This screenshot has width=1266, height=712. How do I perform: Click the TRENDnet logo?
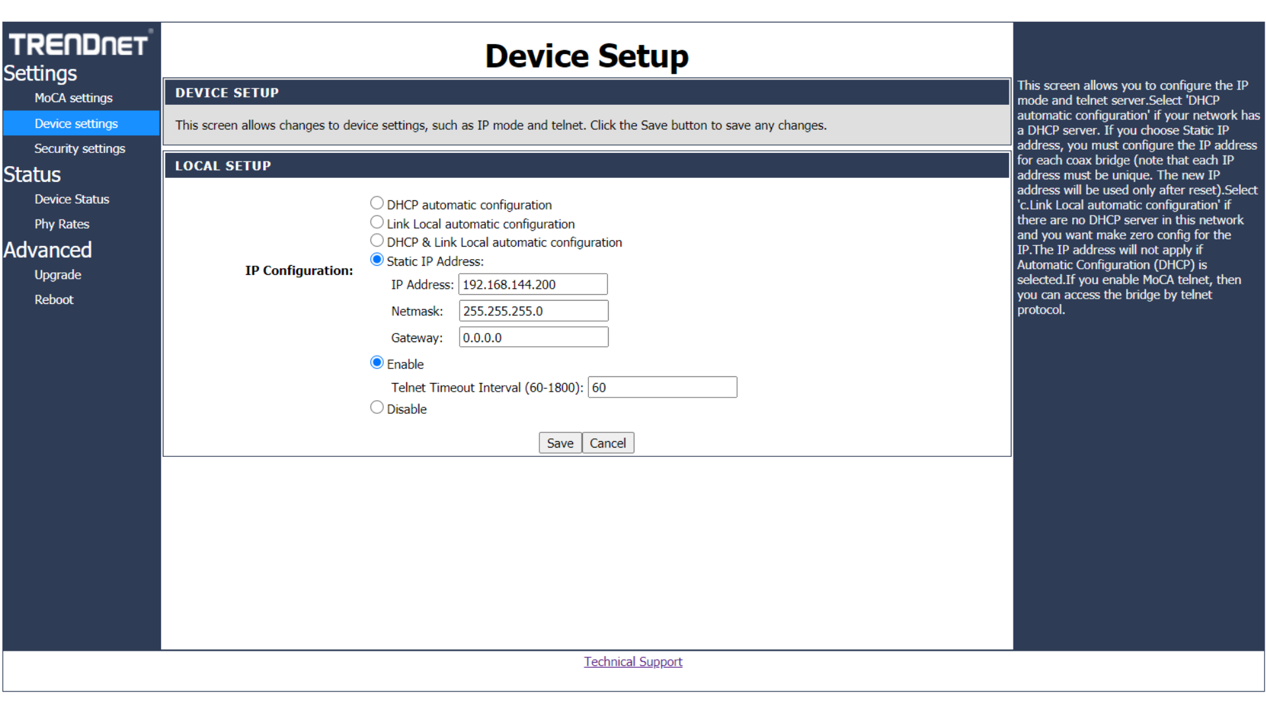[79, 44]
